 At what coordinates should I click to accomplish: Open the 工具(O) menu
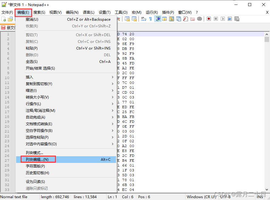point(121,12)
